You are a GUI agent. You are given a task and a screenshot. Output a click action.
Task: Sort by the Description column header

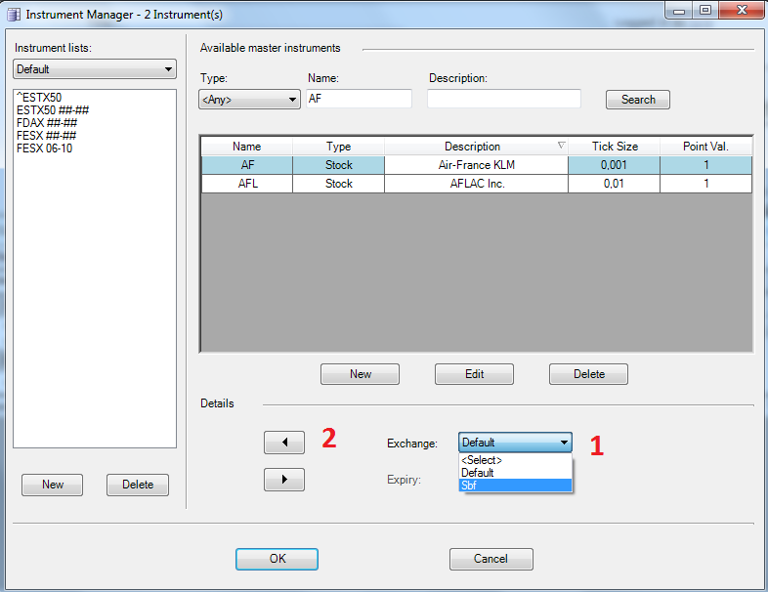476,147
